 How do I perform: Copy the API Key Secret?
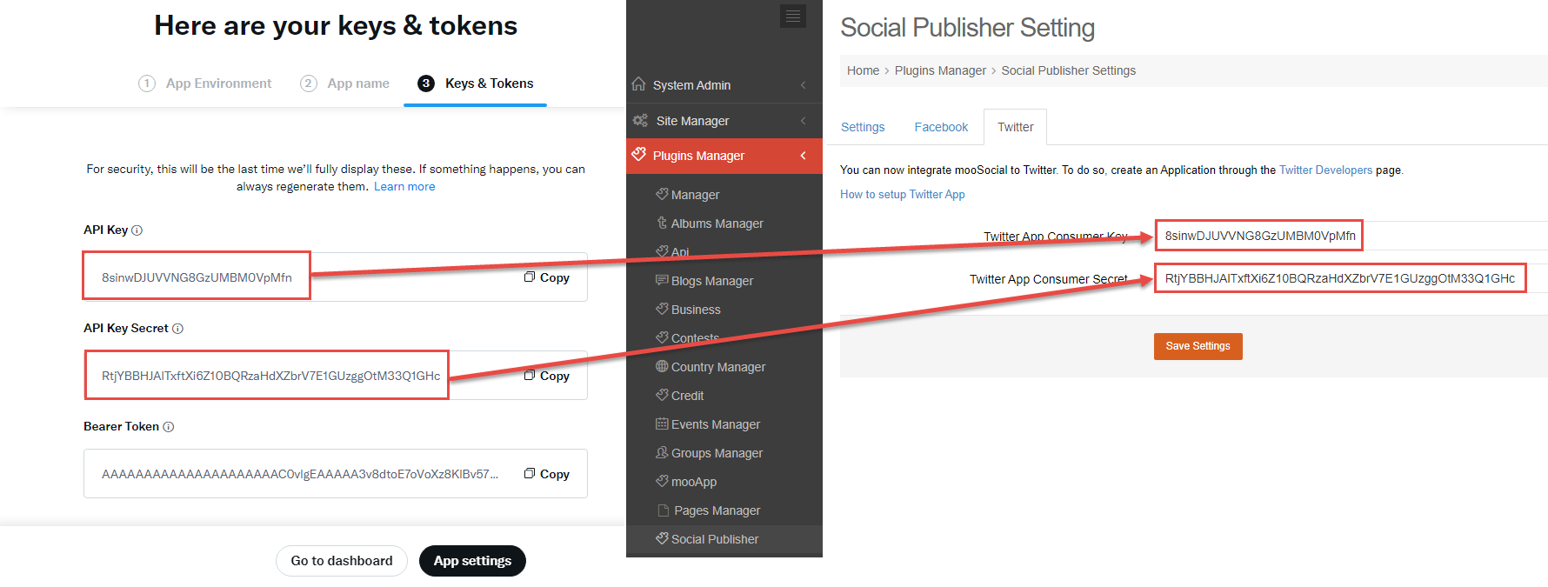point(547,376)
